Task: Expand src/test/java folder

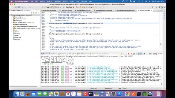Action: point(12,21)
